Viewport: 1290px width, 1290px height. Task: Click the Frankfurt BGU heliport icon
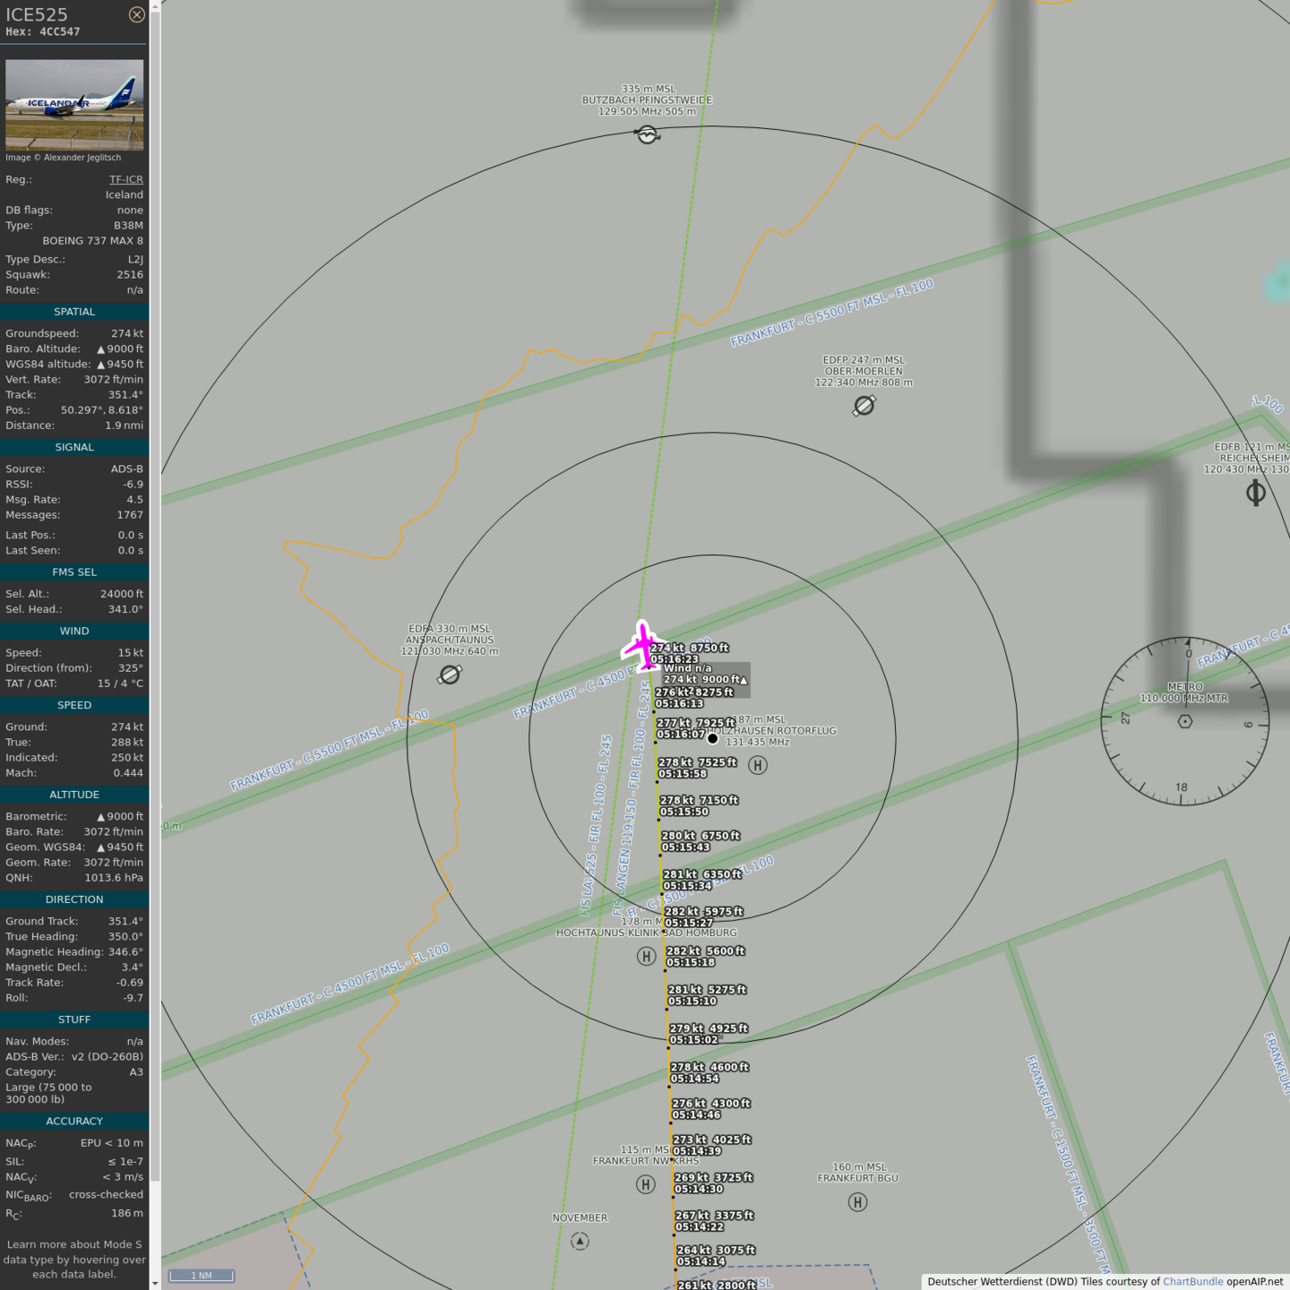tap(857, 1202)
